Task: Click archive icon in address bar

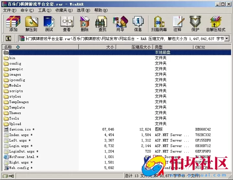Action: [22, 39]
